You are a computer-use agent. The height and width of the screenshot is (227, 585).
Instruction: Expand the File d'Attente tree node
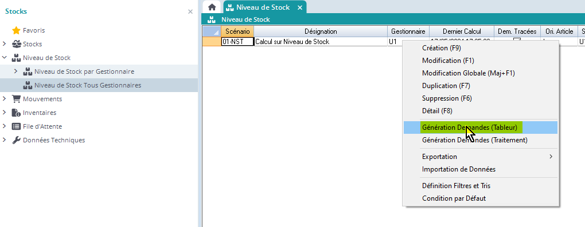tap(5, 126)
